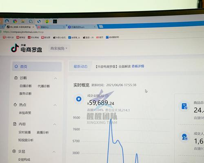
Task: Collapse the 热点 section with its chevron
Action: 55,105
